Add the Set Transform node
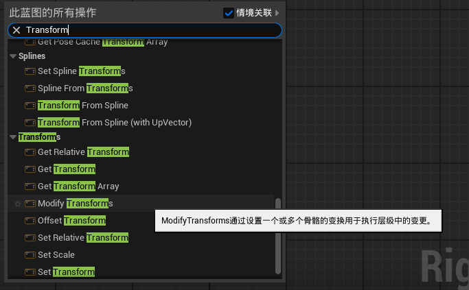The width and height of the screenshot is (469, 290). (x=66, y=272)
